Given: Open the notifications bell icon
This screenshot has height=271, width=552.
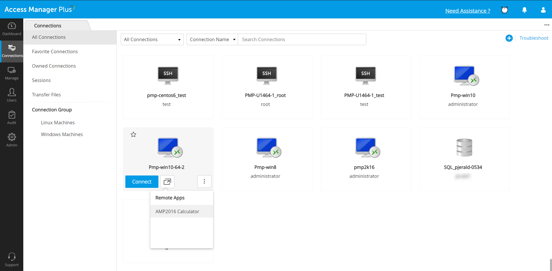Looking at the screenshot, I should click(x=524, y=10).
